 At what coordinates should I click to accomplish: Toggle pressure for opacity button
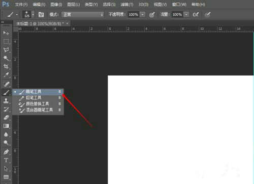tap(152, 15)
